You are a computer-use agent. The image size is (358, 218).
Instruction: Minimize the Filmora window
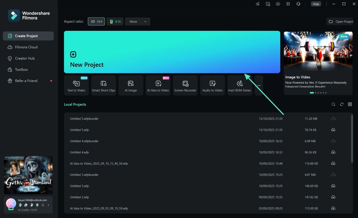(x=333, y=4)
